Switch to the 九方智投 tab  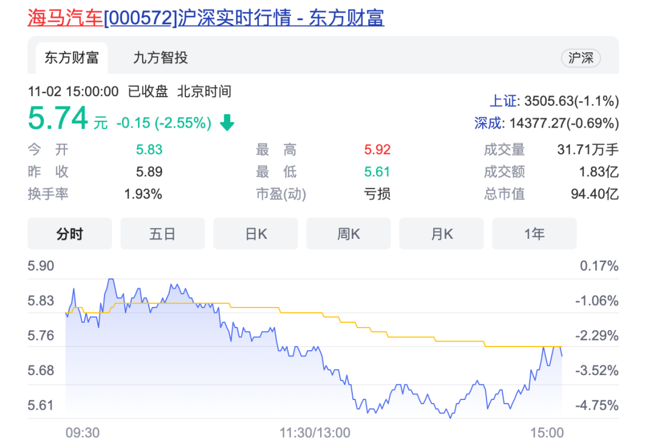click(x=160, y=58)
